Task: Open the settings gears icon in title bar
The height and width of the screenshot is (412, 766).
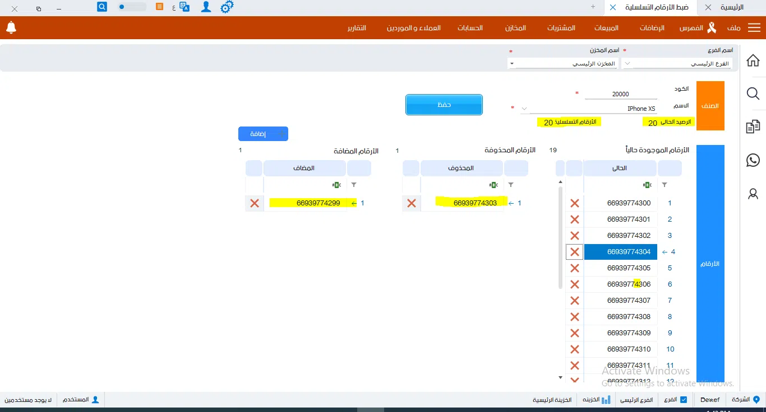Action: (x=227, y=7)
